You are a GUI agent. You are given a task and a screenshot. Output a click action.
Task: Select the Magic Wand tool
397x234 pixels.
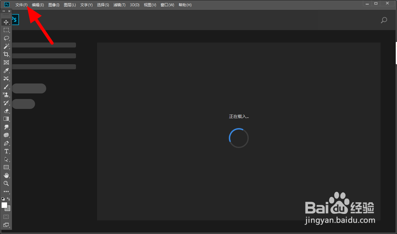coord(6,46)
